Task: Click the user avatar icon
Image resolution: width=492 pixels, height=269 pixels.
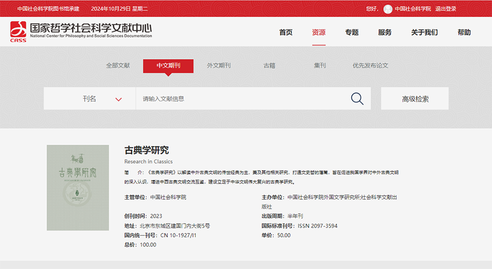Action: click(388, 9)
